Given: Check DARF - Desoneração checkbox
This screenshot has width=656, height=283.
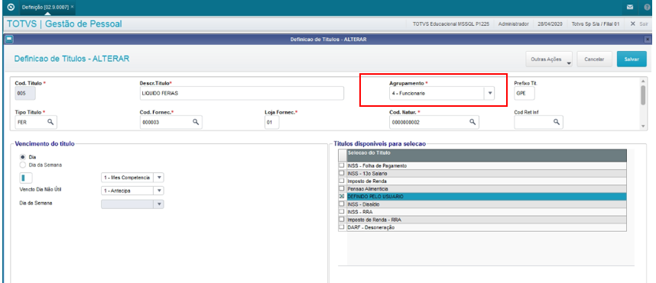Looking at the screenshot, I should coord(342,227).
